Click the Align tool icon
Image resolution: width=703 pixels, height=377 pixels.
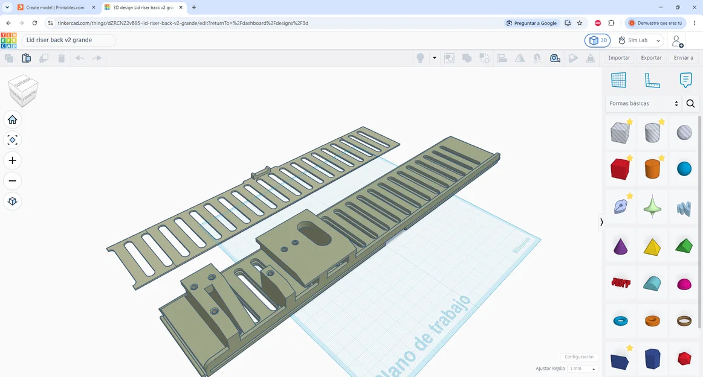(502, 58)
